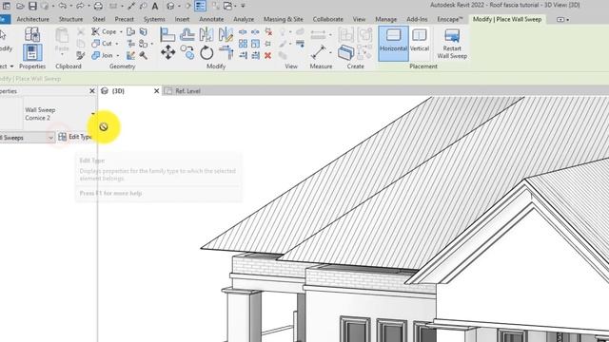
Task: Click the Redo arrow icon
Action: [x=80, y=6]
